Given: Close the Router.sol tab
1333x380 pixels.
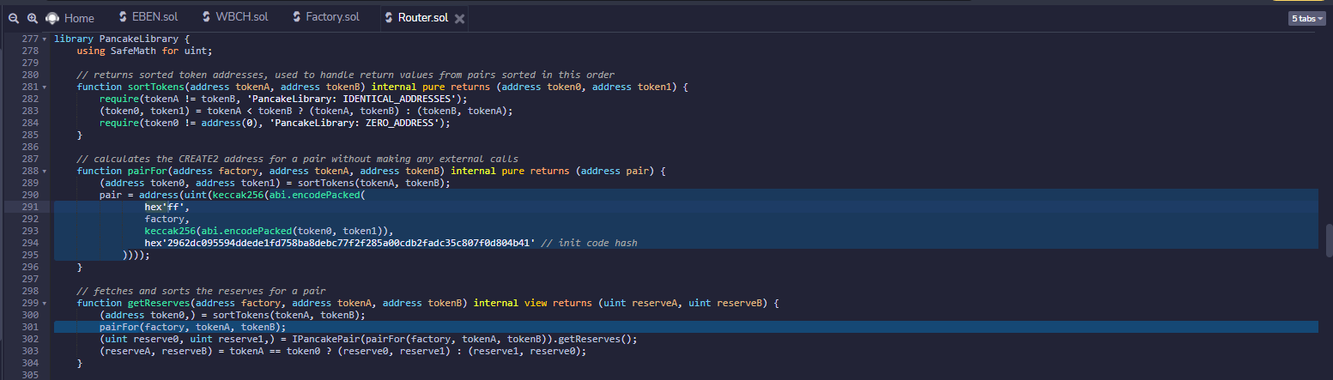Looking at the screenshot, I should click(x=459, y=18).
